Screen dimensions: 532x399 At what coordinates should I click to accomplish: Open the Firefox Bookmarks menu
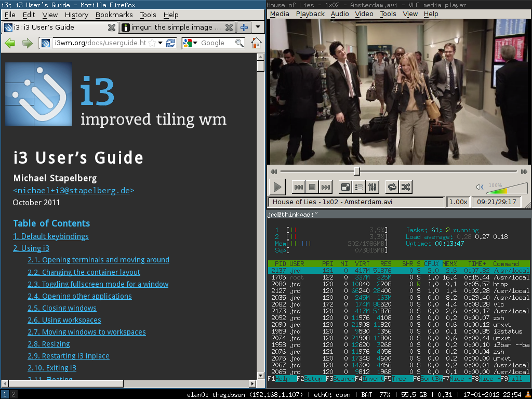(114, 15)
